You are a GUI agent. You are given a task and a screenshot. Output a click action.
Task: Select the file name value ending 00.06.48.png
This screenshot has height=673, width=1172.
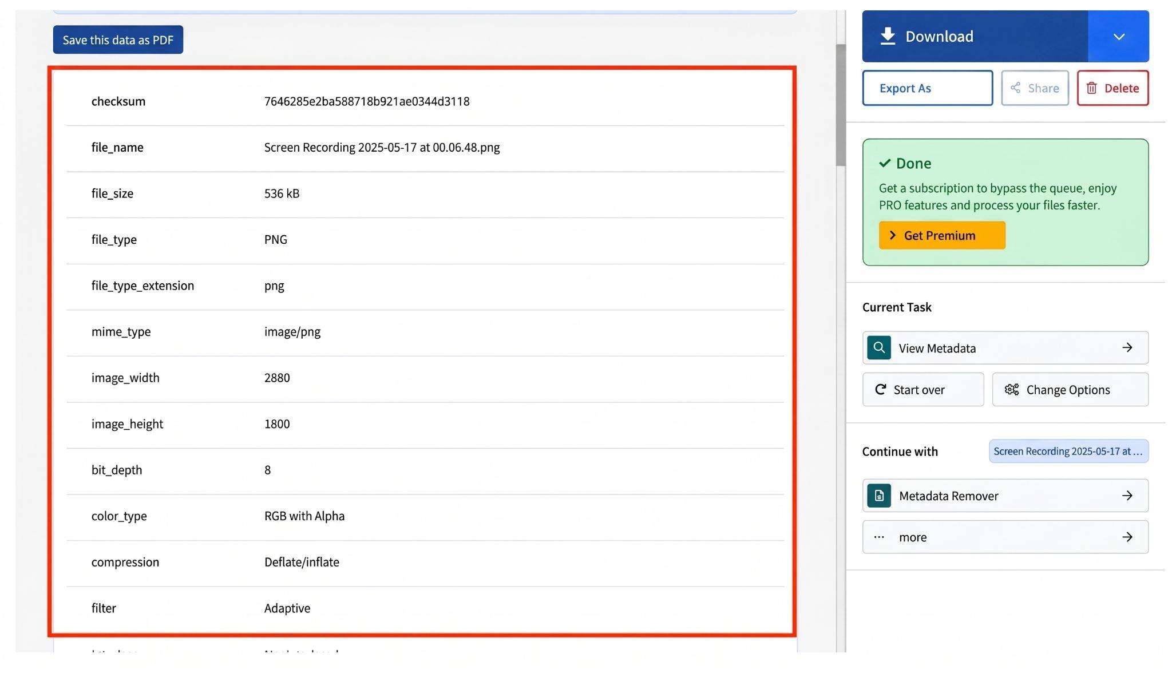click(x=382, y=147)
